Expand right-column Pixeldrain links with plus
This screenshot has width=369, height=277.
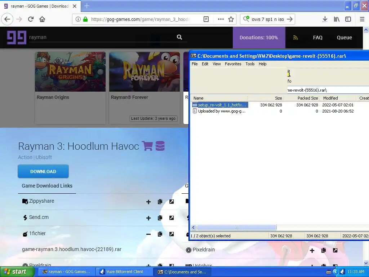(312, 251)
